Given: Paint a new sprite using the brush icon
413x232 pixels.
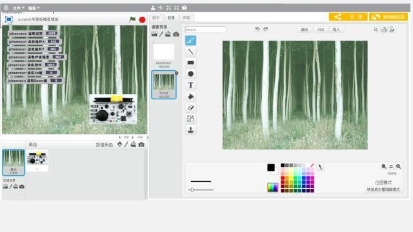Looking at the screenshot, I should [126, 144].
